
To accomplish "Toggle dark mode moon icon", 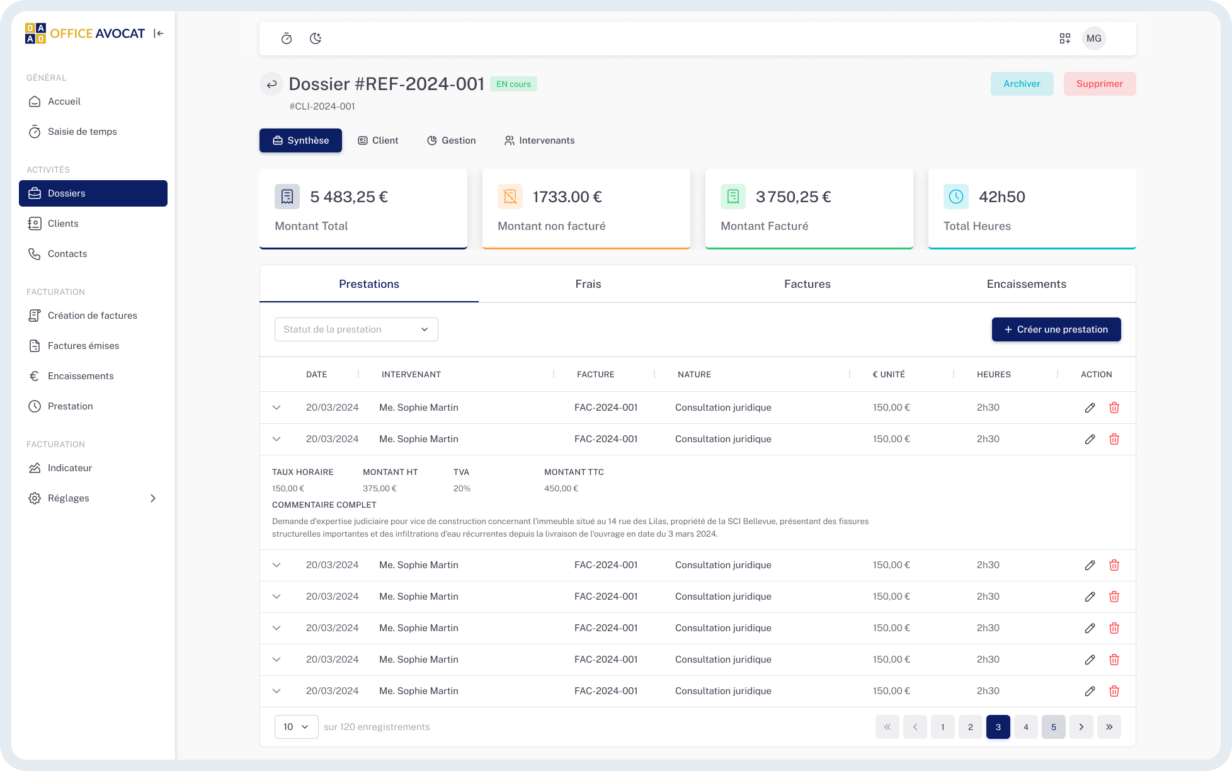I will [x=316, y=38].
